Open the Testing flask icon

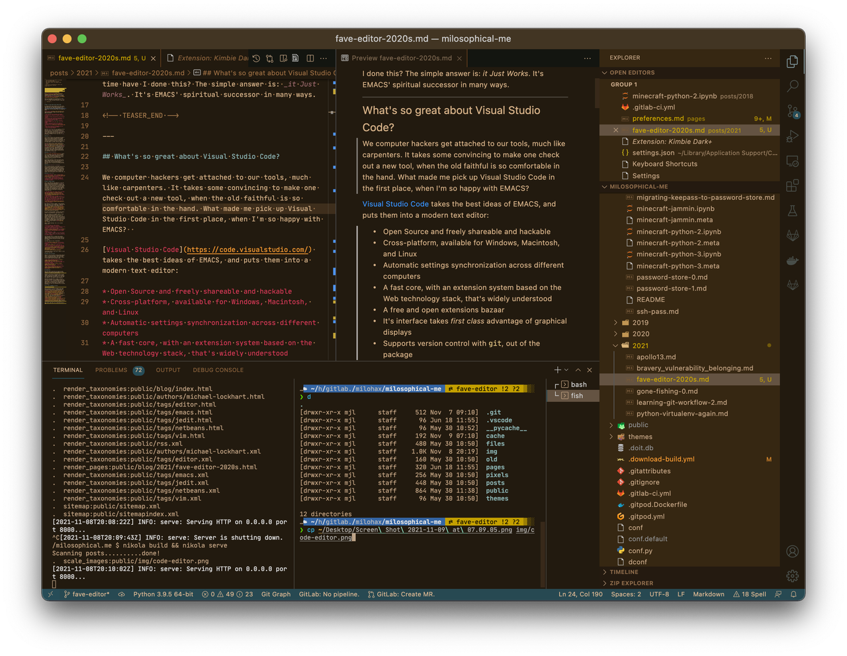792,211
